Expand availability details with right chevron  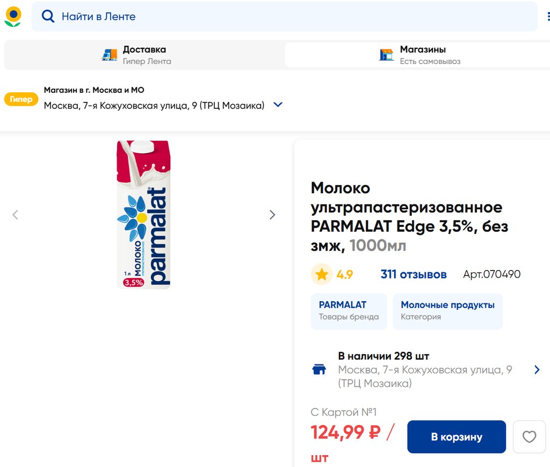point(537,370)
